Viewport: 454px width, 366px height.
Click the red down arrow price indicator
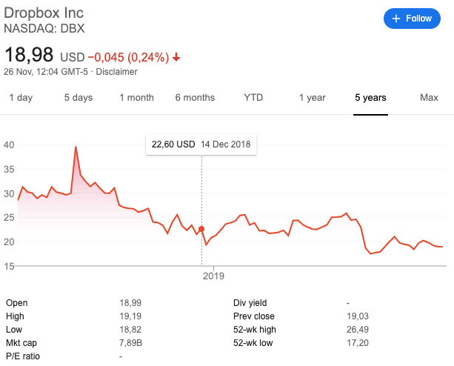[176, 57]
